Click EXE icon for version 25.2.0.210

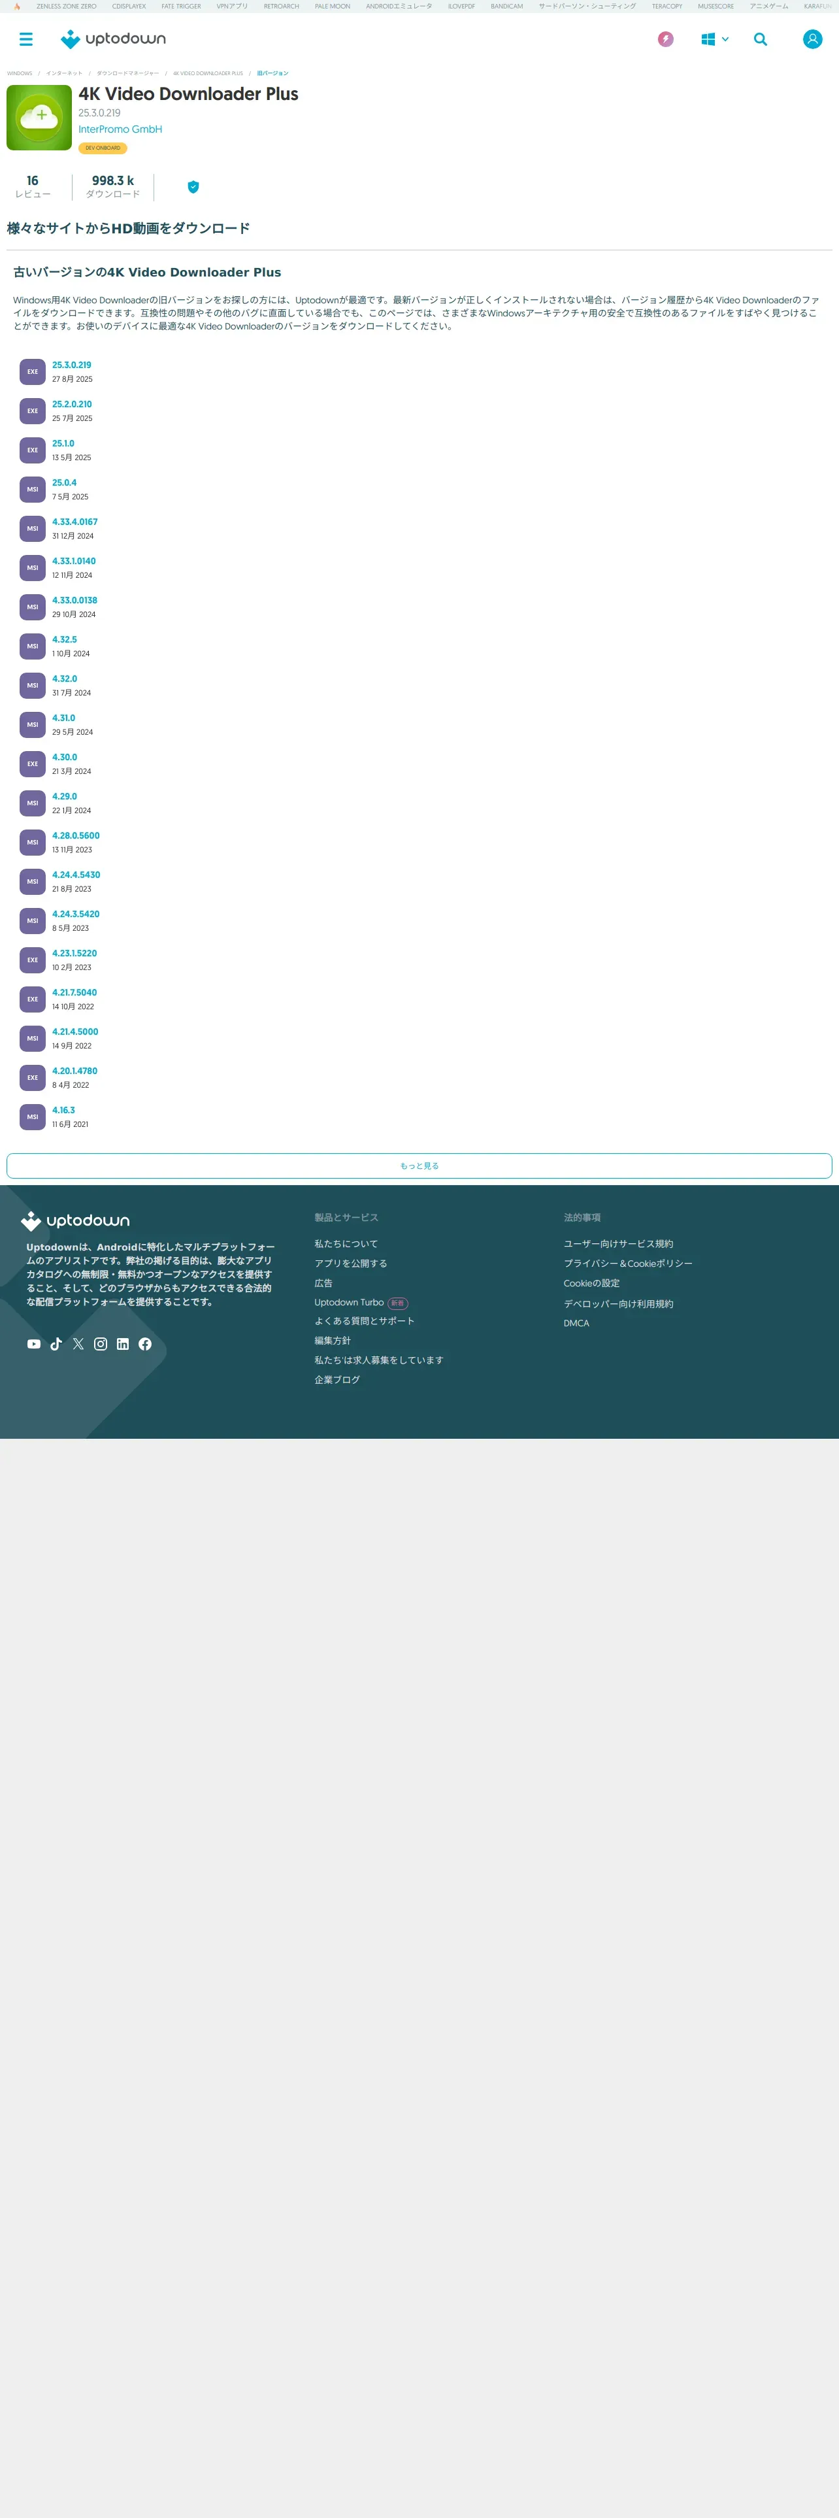[x=32, y=411]
